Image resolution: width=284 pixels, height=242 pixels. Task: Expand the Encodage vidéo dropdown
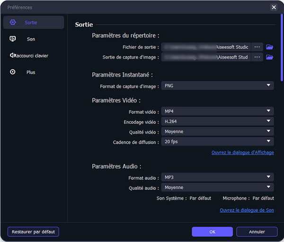click(217, 121)
